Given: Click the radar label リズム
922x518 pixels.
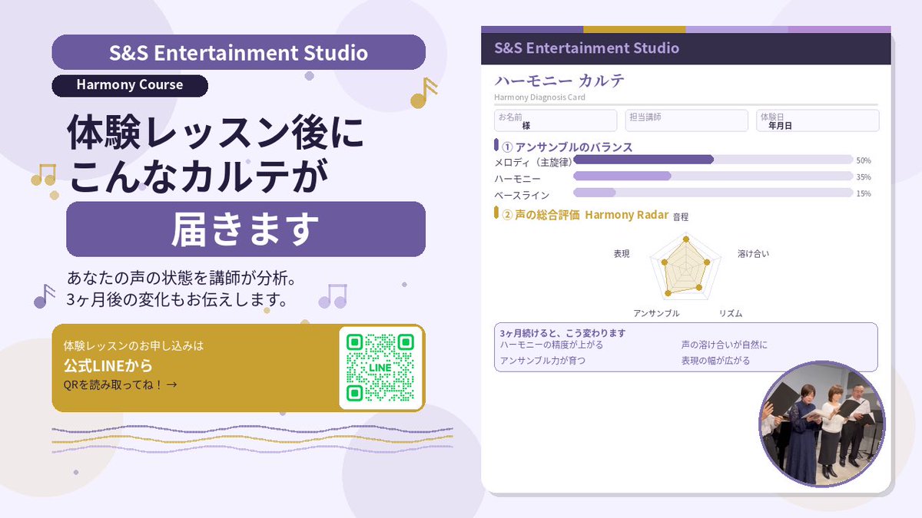Looking at the screenshot, I should (x=730, y=313).
